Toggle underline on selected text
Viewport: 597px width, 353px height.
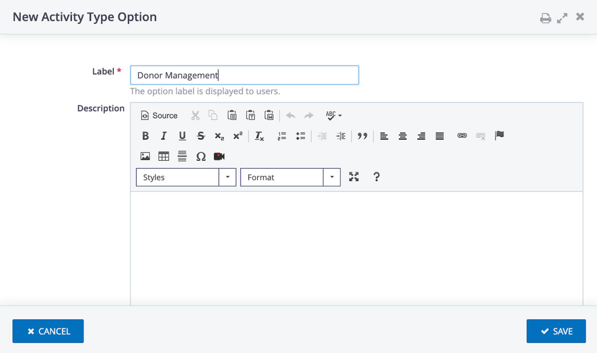182,136
